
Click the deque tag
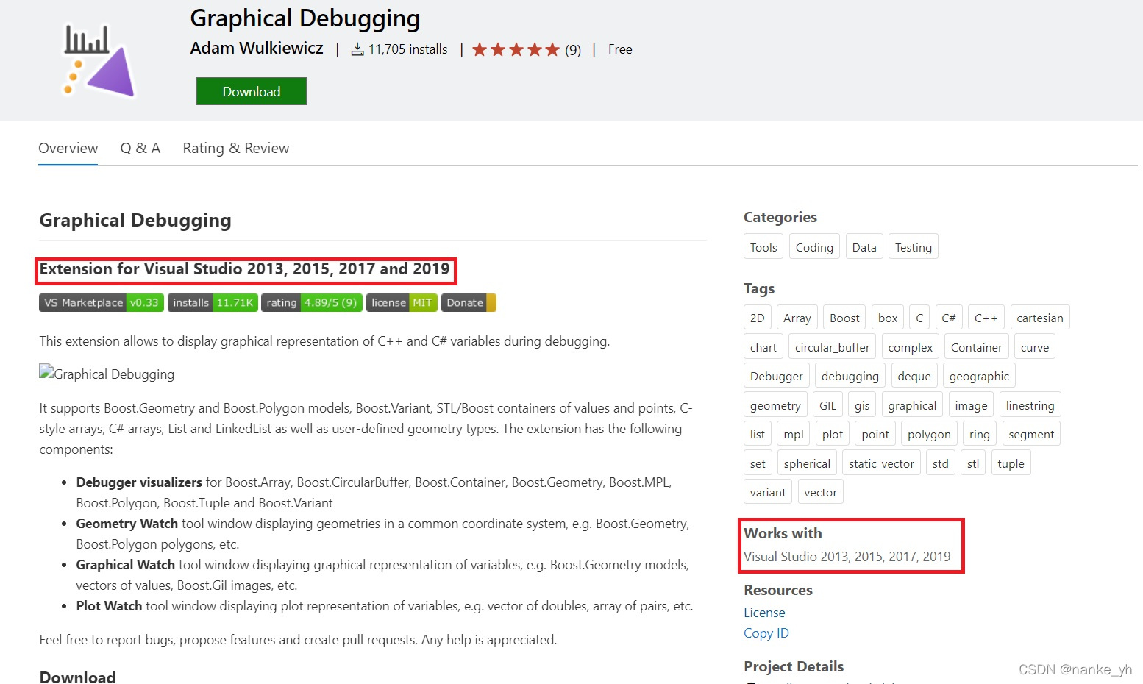click(x=914, y=376)
